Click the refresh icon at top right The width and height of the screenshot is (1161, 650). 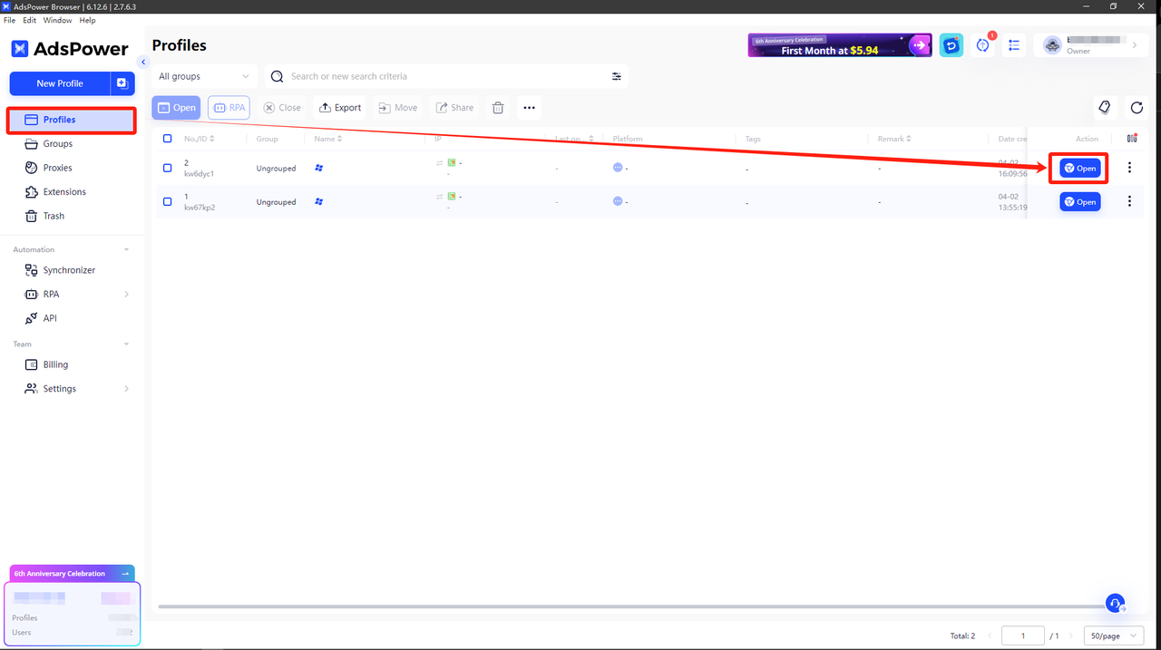coord(1137,108)
